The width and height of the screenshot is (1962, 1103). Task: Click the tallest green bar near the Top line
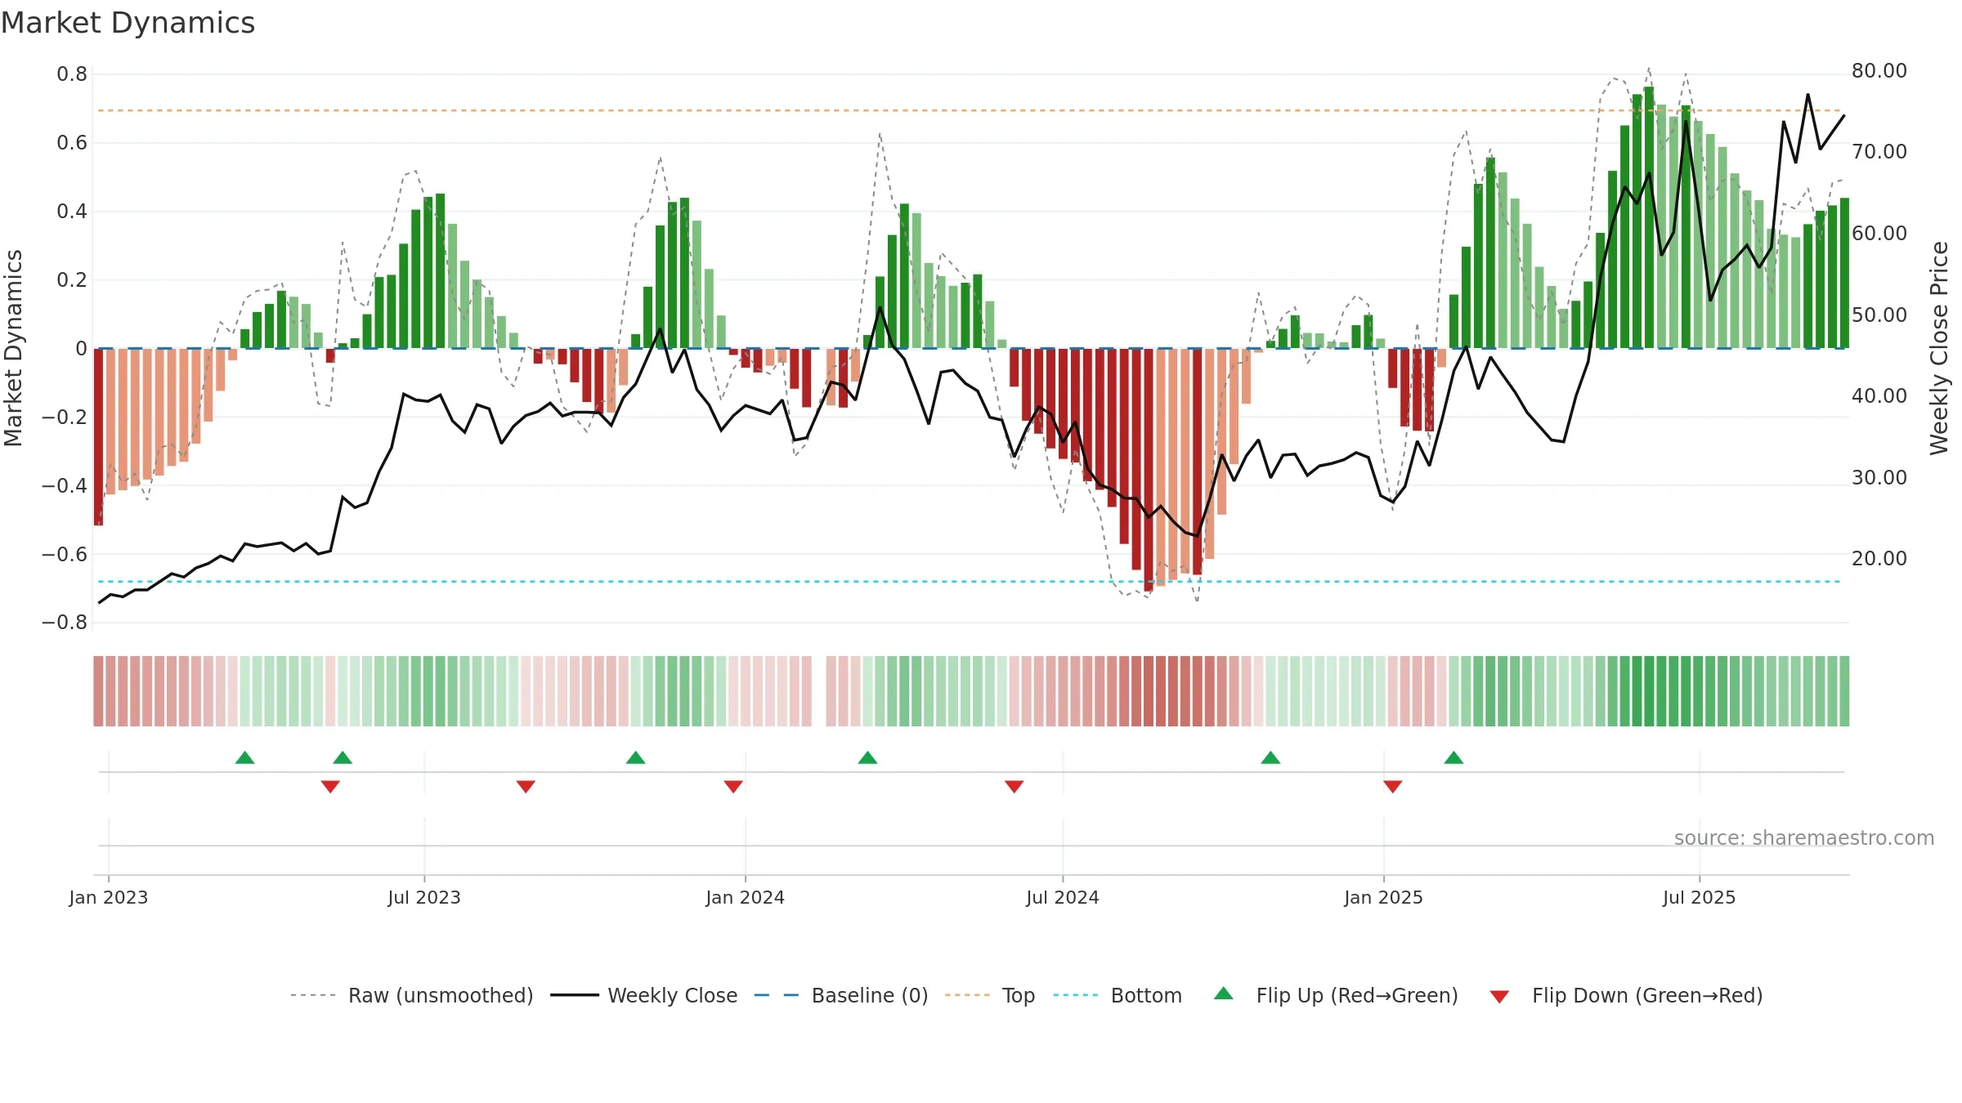(x=1649, y=217)
